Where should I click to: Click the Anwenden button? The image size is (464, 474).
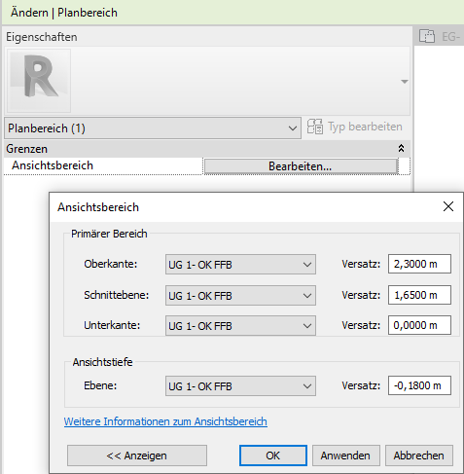click(345, 456)
